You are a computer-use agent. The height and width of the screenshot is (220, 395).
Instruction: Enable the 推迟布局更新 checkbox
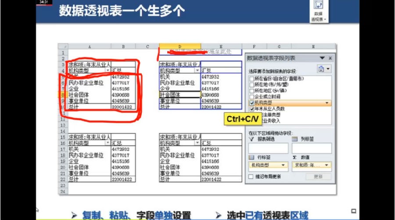251,177
